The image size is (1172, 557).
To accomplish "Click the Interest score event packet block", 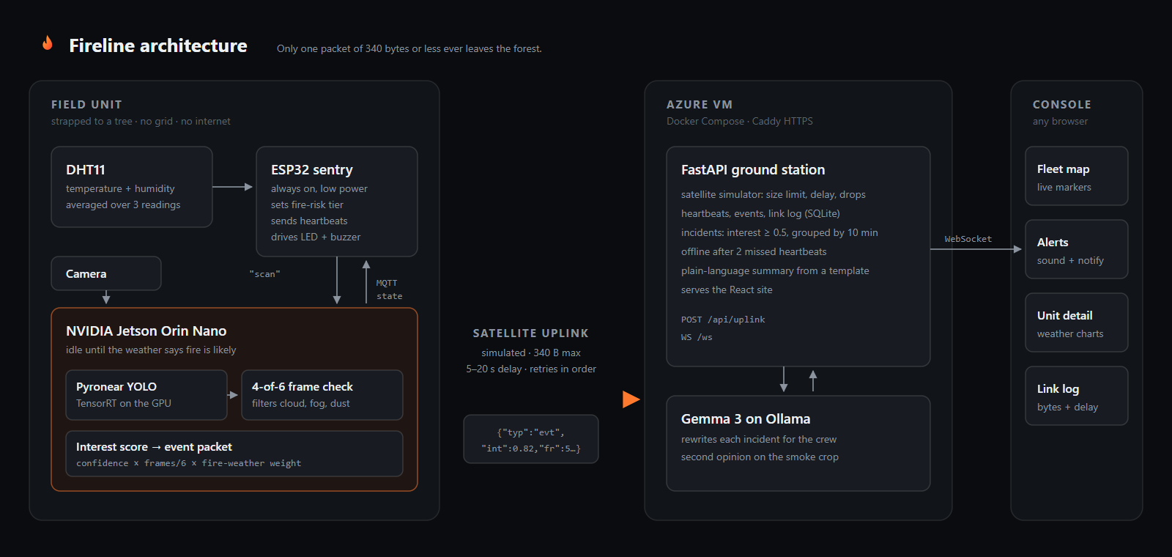I will click(x=234, y=454).
